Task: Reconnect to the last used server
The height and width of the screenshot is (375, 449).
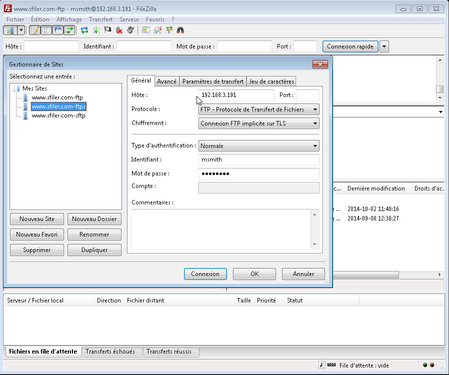Action: (130, 30)
